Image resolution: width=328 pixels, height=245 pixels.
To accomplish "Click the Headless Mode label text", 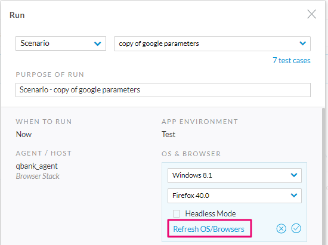I will click(x=211, y=213).
